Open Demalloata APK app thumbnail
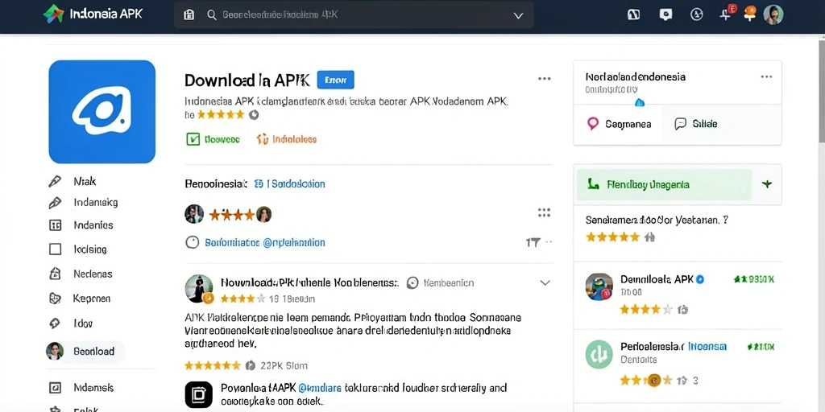The height and width of the screenshot is (412, 825). pos(599,287)
